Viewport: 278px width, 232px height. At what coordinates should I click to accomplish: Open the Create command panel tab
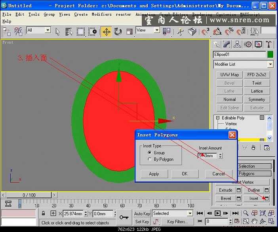click(x=217, y=44)
